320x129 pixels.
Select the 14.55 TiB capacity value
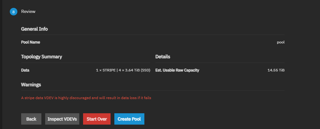pyautogui.click(x=276, y=70)
